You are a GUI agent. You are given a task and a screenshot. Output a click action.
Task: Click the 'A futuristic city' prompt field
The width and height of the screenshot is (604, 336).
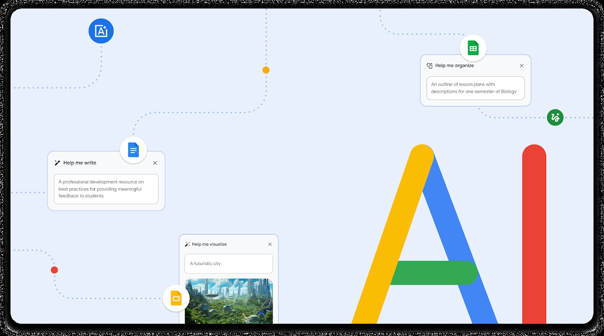click(229, 263)
